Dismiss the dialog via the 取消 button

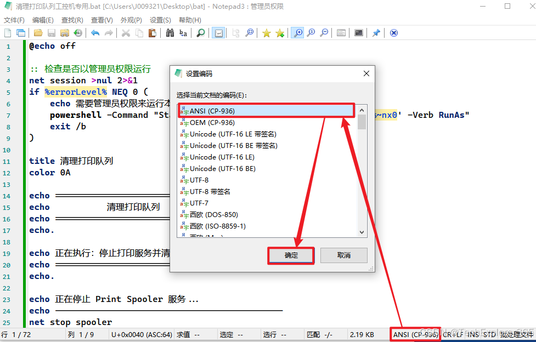[343, 255]
